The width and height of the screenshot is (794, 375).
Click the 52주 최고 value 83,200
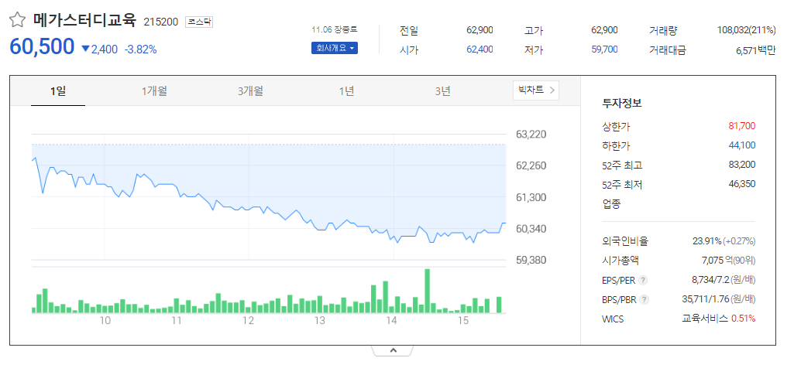tap(742, 164)
